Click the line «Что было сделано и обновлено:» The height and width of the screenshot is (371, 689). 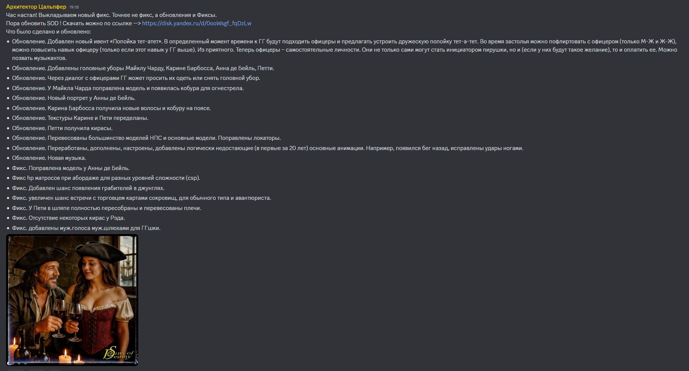coord(48,32)
